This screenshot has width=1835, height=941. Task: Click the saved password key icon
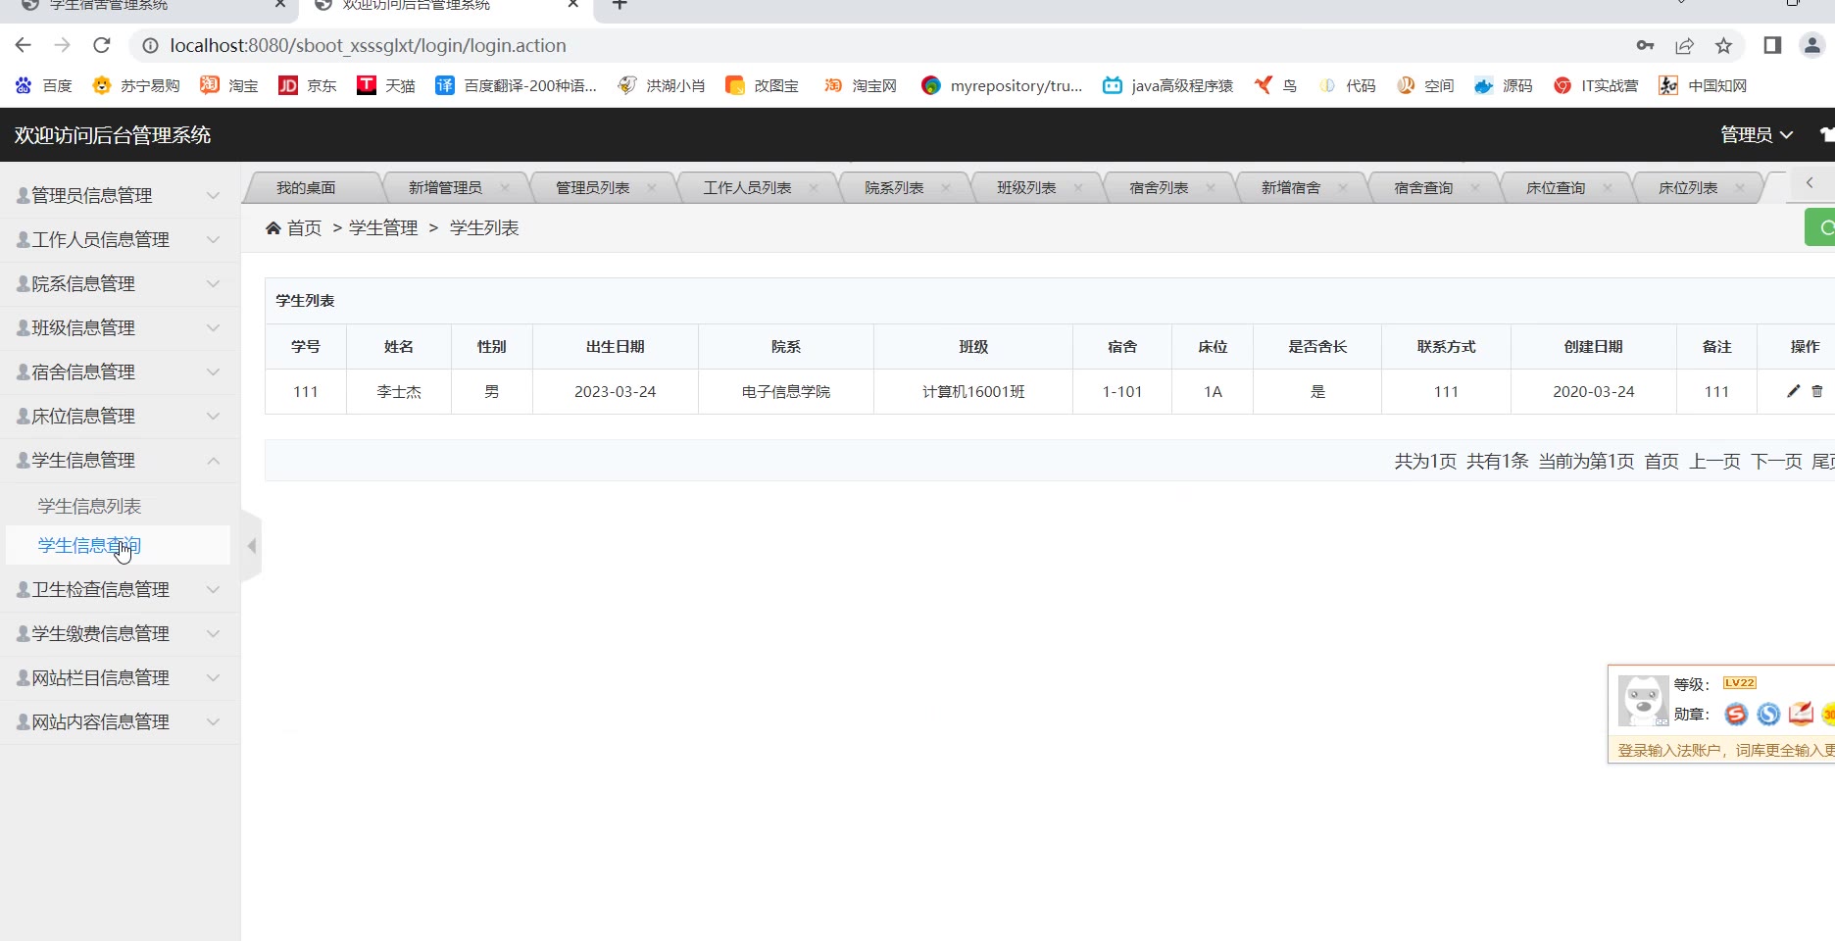click(1645, 45)
